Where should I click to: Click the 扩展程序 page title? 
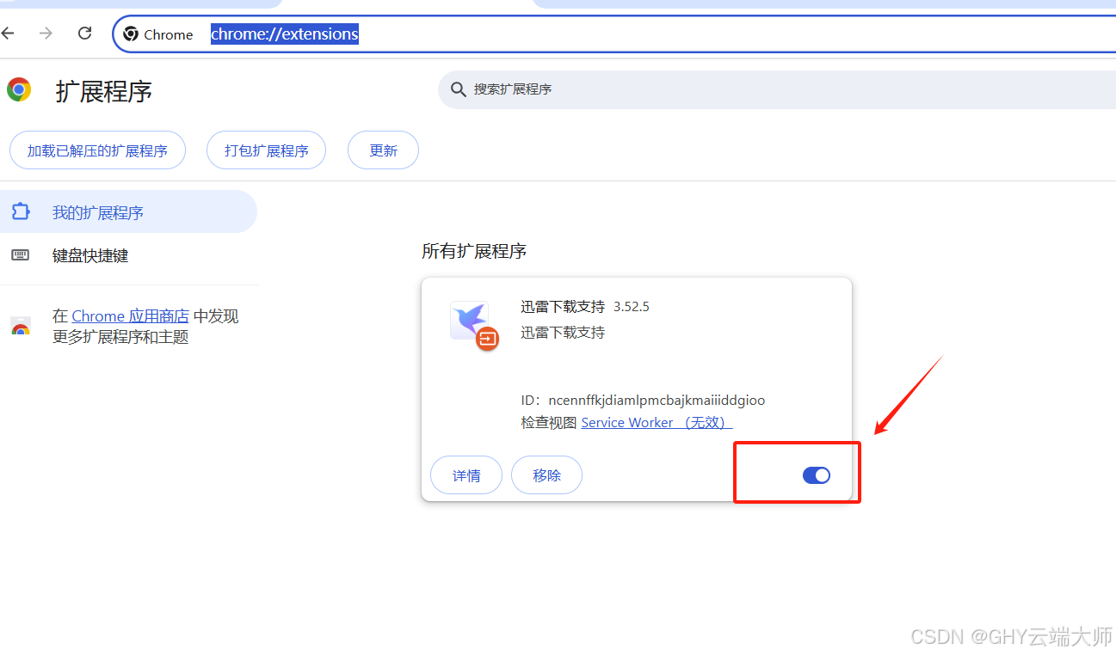click(104, 91)
